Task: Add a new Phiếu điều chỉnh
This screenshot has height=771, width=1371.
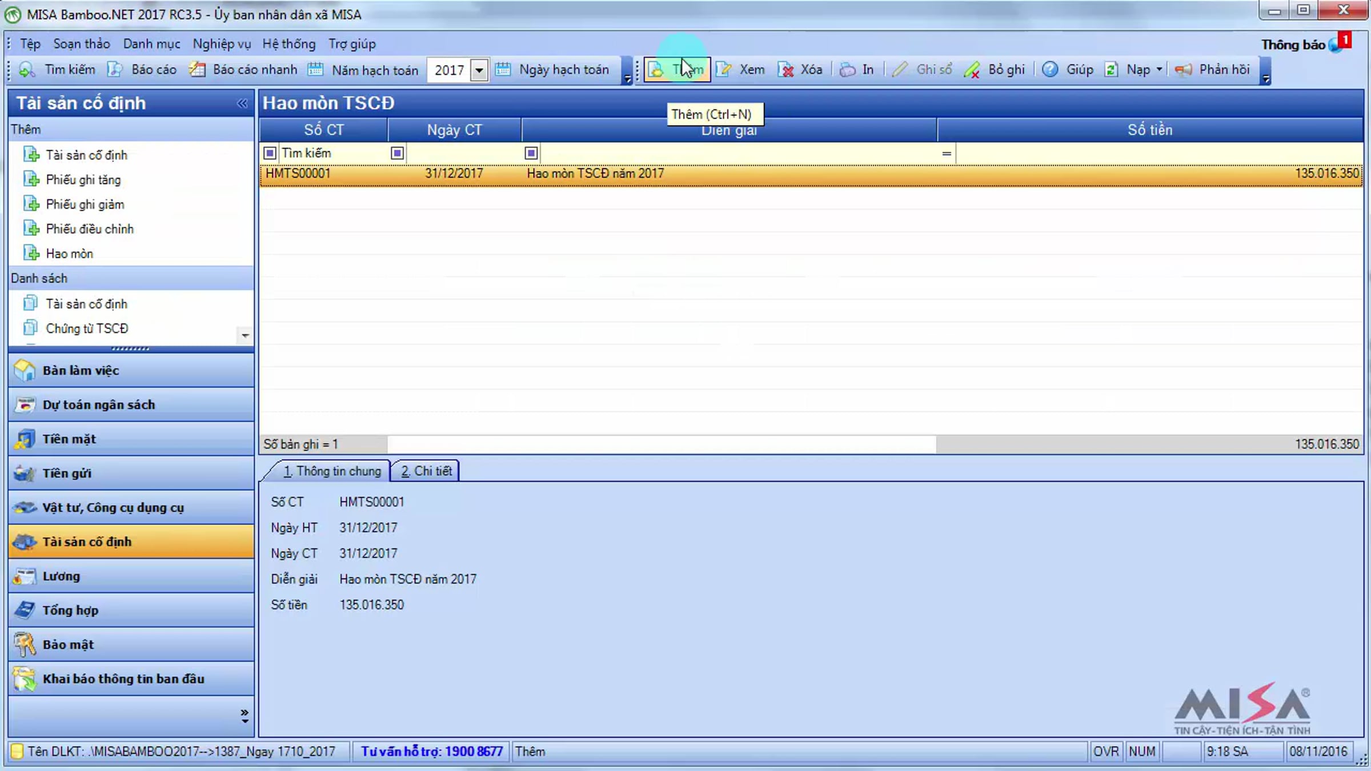Action: tap(79, 228)
